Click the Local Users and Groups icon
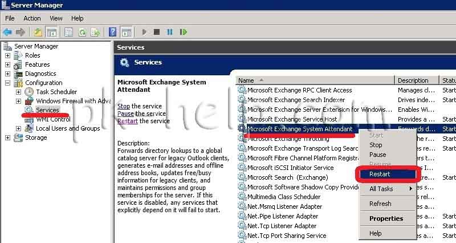This screenshot has width=456, height=243. click(x=29, y=128)
